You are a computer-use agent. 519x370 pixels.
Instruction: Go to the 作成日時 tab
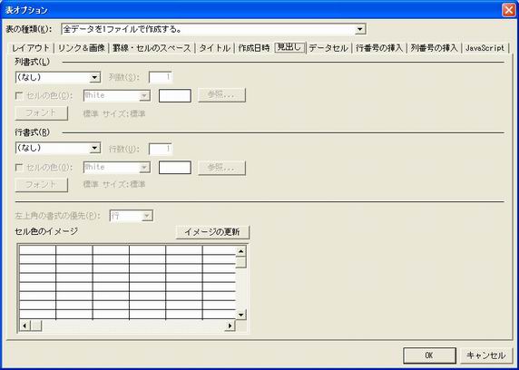[254, 48]
